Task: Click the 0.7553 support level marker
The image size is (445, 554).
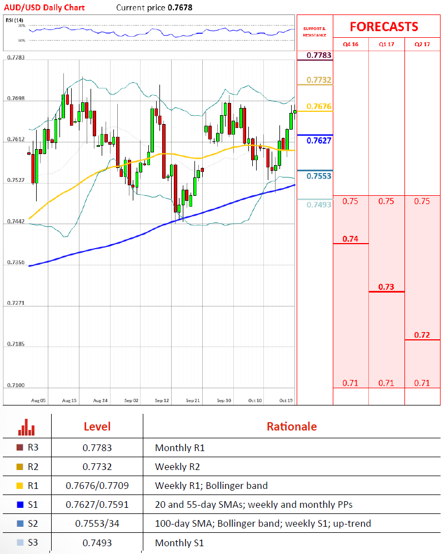Action: (x=319, y=176)
